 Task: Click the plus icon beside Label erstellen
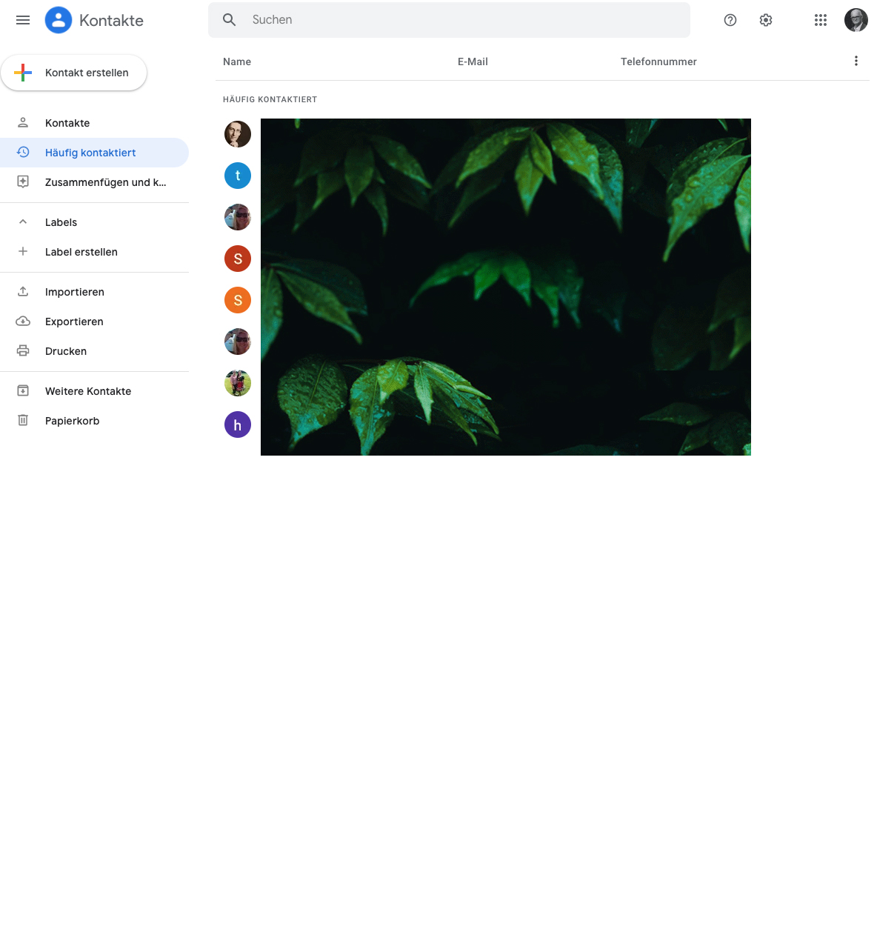click(23, 251)
